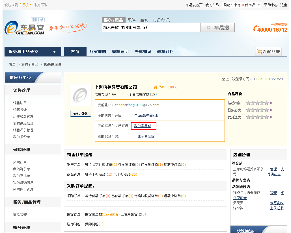Open 我的报价单 in the sidebar
The width and height of the screenshot is (291, 233).
21,137
